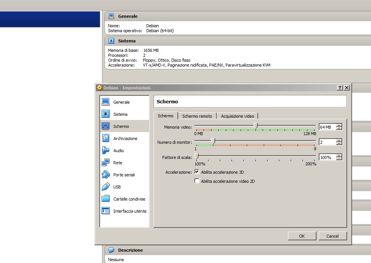This screenshot has width=371, height=263.
Task: Select the Porte seriali icon
Action: tap(106, 174)
